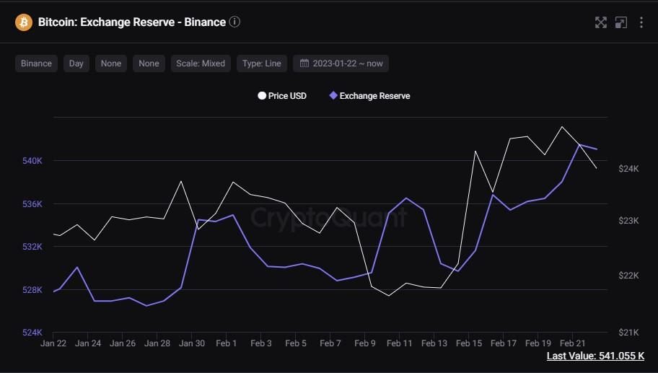This screenshot has width=658, height=373.
Task: Click the $24K price axis label
Action: click(628, 168)
